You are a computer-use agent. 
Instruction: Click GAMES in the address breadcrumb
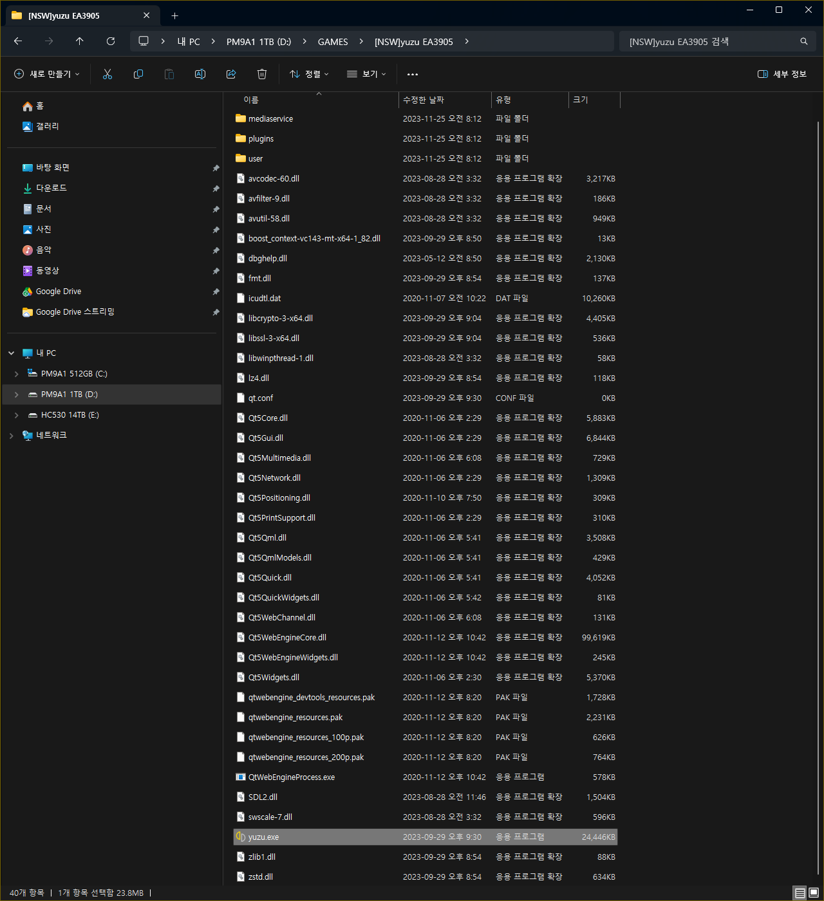[x=333, y=42]
